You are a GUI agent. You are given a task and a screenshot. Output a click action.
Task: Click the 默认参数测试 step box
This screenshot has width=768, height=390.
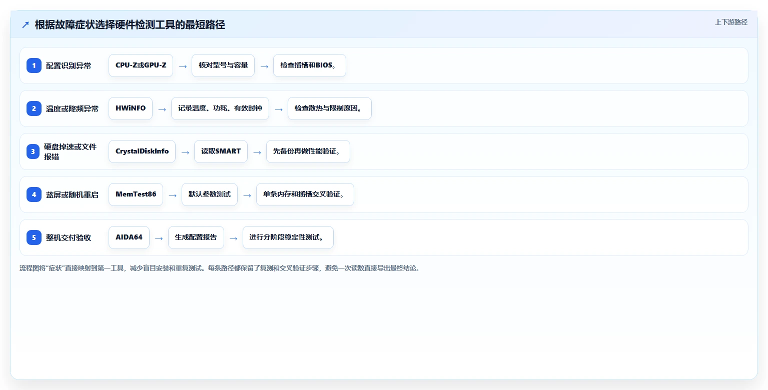point(210,194)
